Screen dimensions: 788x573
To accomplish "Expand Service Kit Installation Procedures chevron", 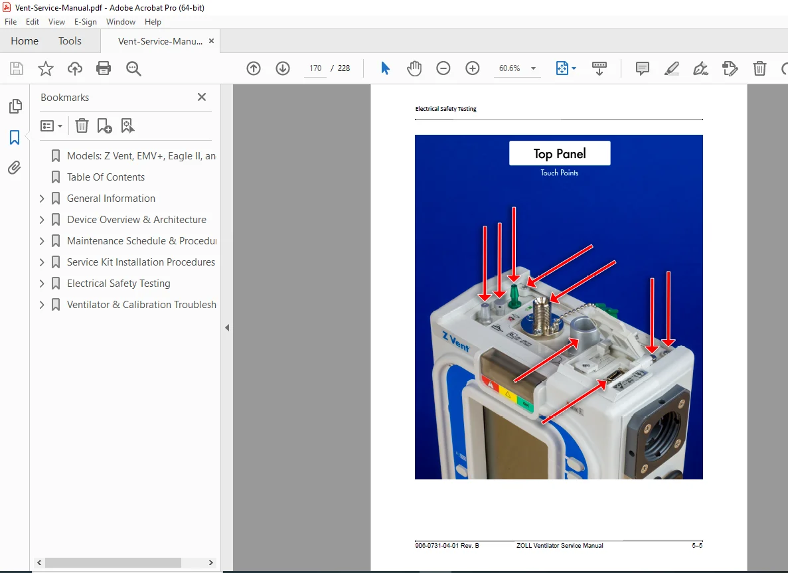I will (x=42, y=262).
